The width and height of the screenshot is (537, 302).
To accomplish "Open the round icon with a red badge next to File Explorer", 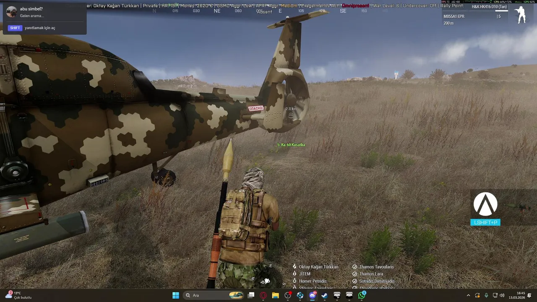I will [288, 295].
